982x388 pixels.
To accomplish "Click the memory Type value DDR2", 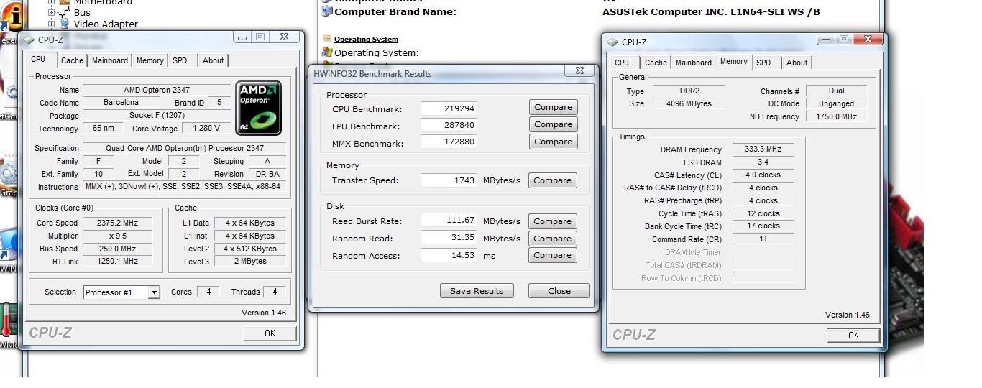I will click(x=689, y=91).
